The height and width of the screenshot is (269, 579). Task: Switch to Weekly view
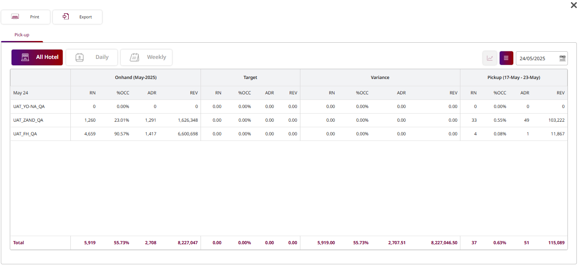[156, 57]
